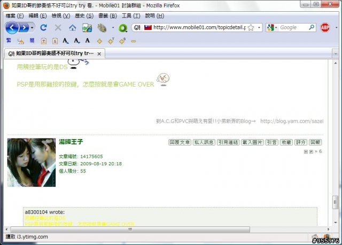
Task: Open the 歷史 (S) menu
Action: [84, 16]
